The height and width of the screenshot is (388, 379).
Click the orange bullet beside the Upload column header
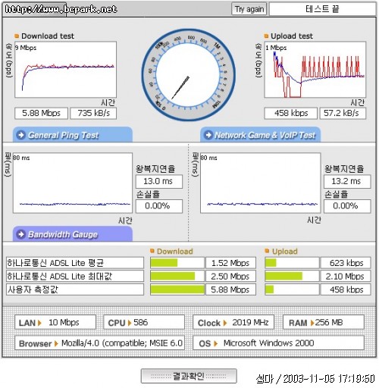[x=267, y=251]
